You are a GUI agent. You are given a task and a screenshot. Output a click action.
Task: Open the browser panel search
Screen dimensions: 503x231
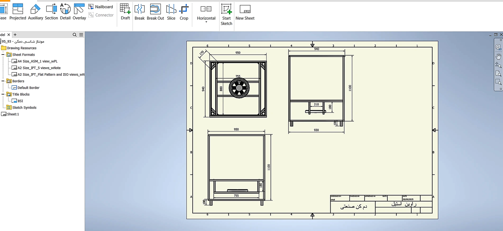(x=75, y=35)
